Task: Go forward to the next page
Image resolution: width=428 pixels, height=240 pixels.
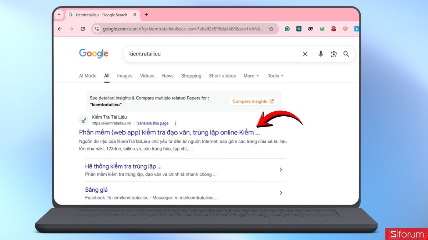Action: (71, 29)
